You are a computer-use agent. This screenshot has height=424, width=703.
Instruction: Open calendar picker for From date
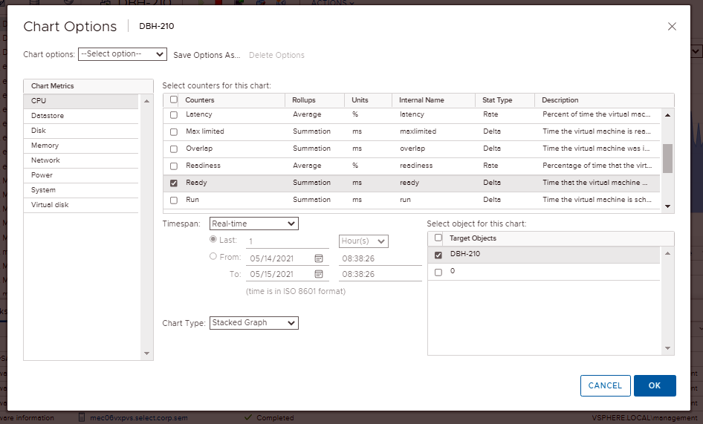(x=319, y=258)
